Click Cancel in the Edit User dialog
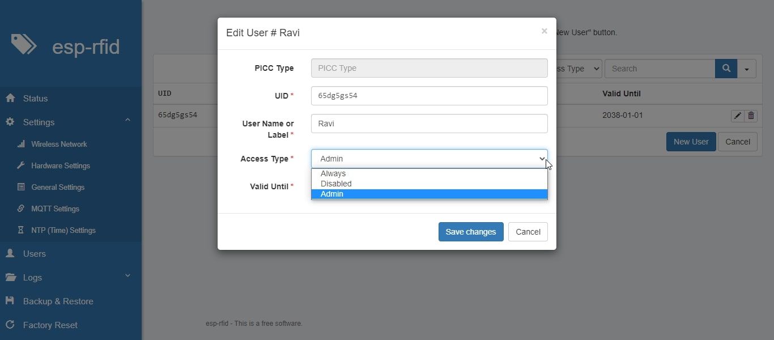The height and width of the screenshot is (340, 774). pos(528,232)
